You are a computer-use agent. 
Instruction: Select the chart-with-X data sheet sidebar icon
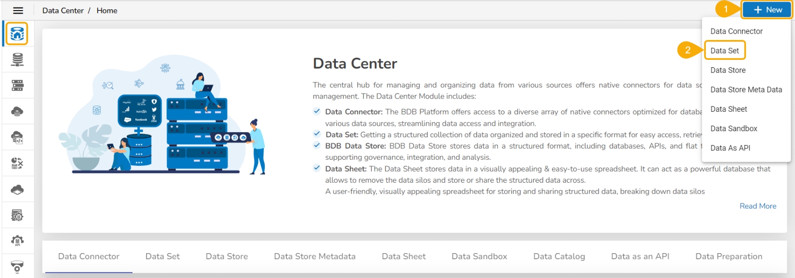tap(17, 163)
